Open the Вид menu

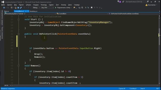pyautogui.click(x=15, y=5)
